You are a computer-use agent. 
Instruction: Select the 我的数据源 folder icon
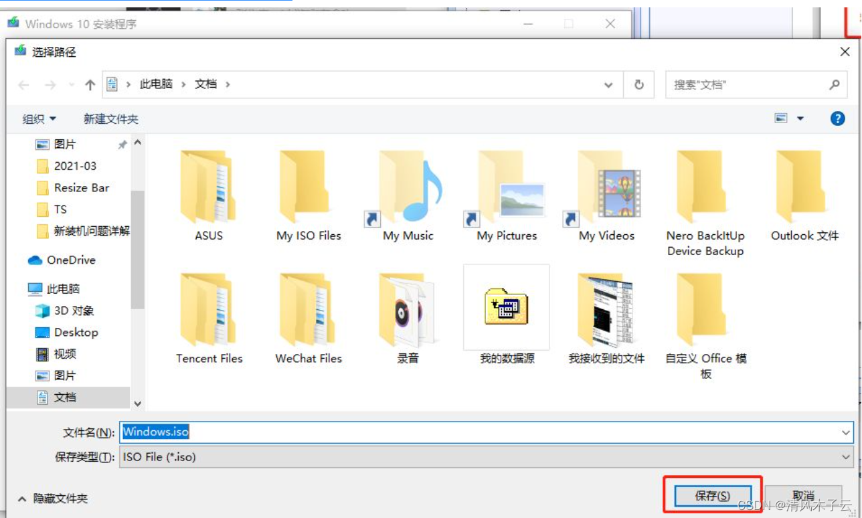coord(507,307)
